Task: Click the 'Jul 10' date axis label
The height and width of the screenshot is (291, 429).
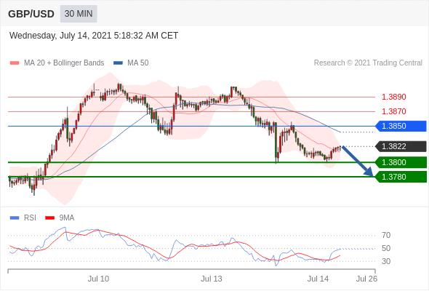Action: (98, 279)
